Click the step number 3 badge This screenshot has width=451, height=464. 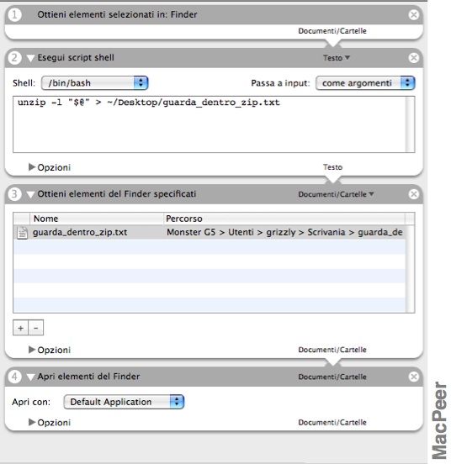(14, 194)
